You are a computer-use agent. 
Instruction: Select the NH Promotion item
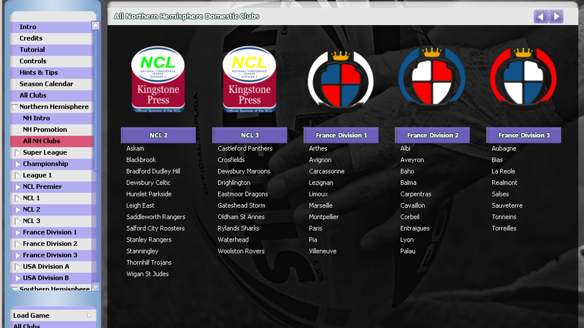tap(51, 130)
